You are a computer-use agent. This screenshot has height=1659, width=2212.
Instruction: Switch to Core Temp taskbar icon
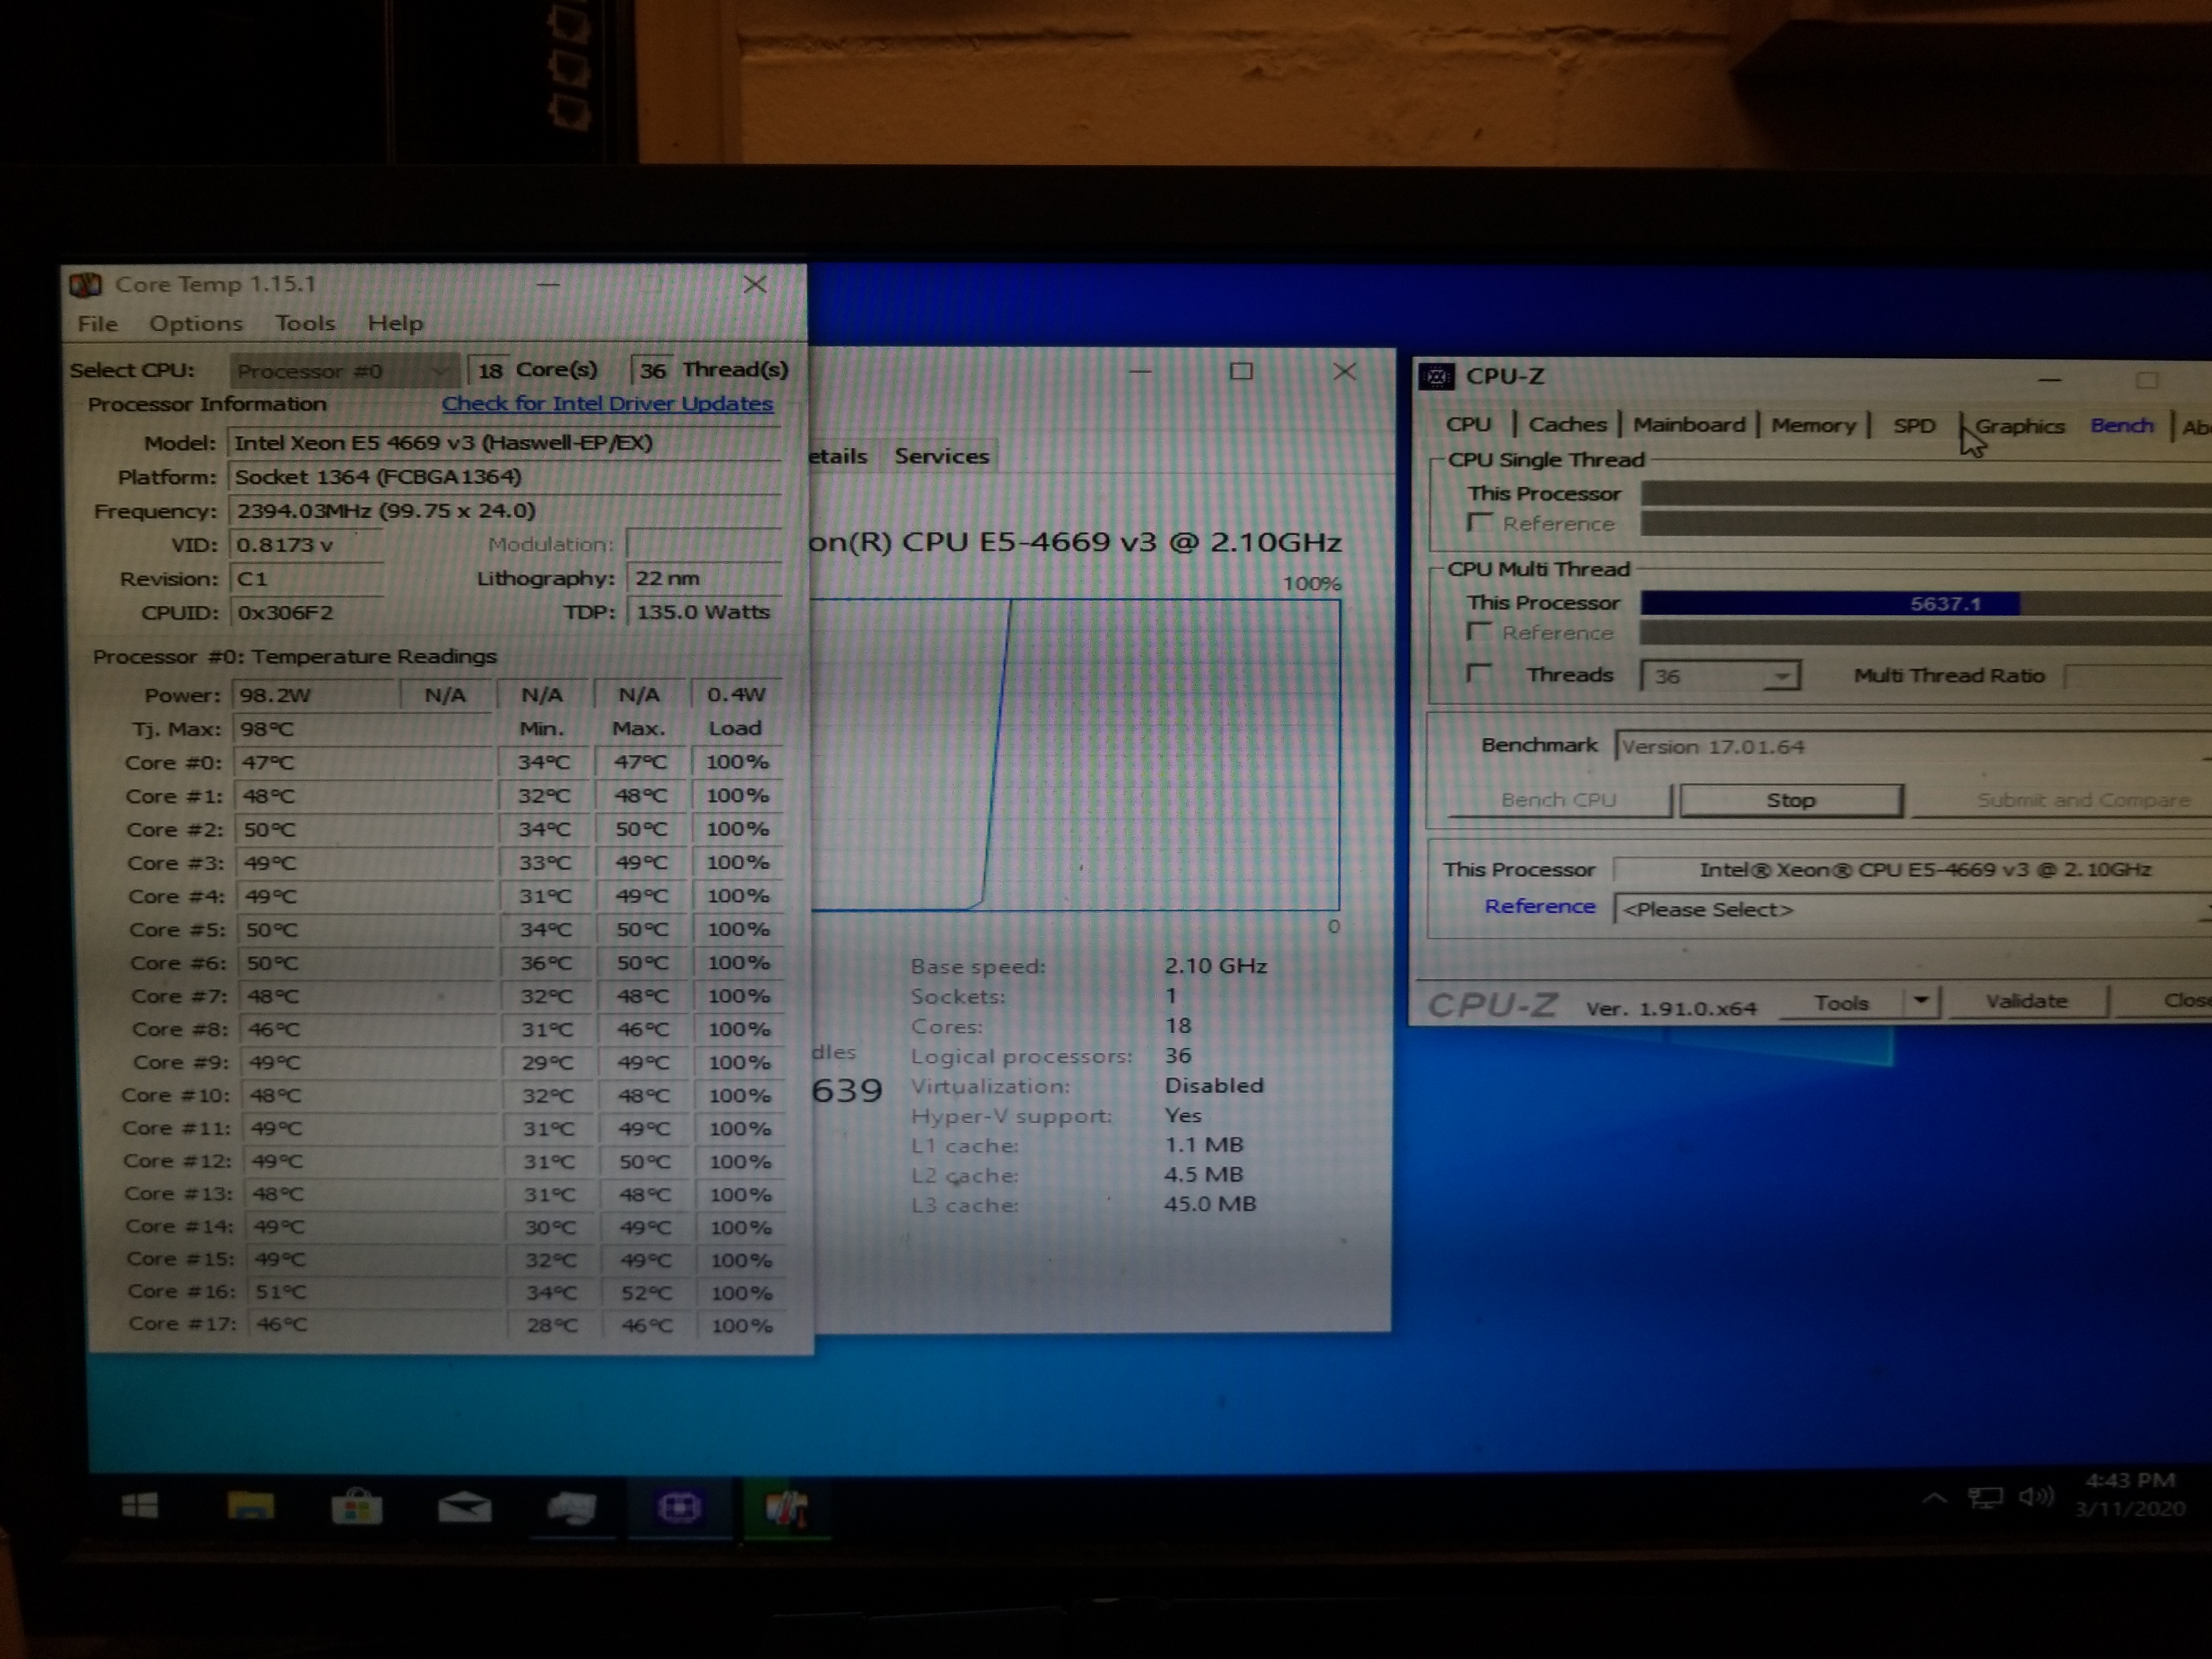coord(787,1508)
